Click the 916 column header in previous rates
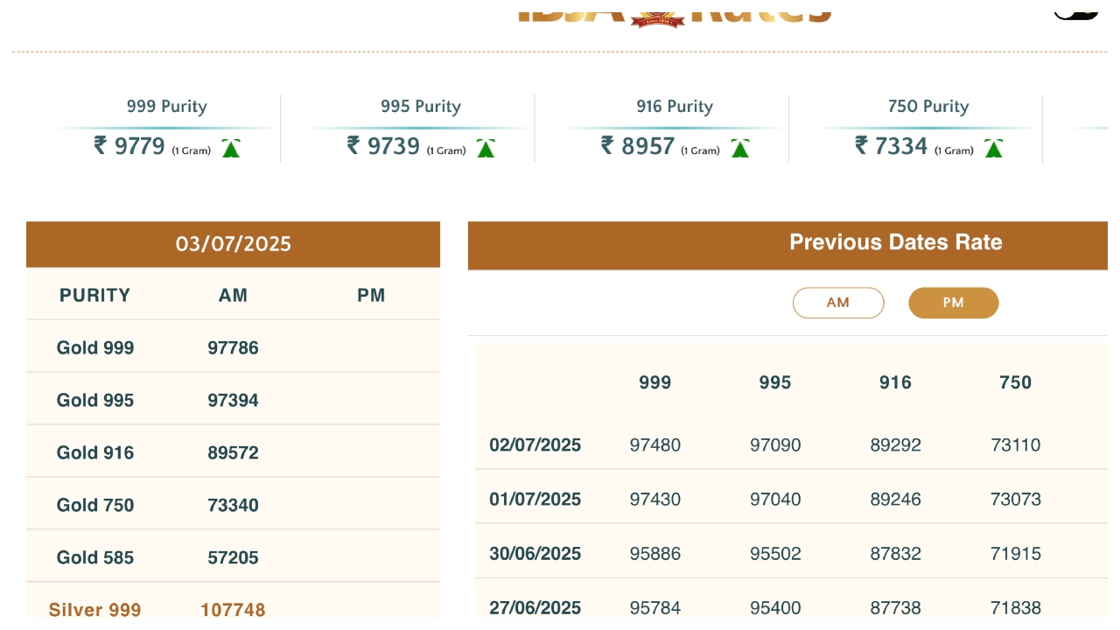 (x=895, y=382)
